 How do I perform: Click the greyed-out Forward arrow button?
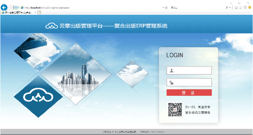pyautogui.click(x=10, y=8)
